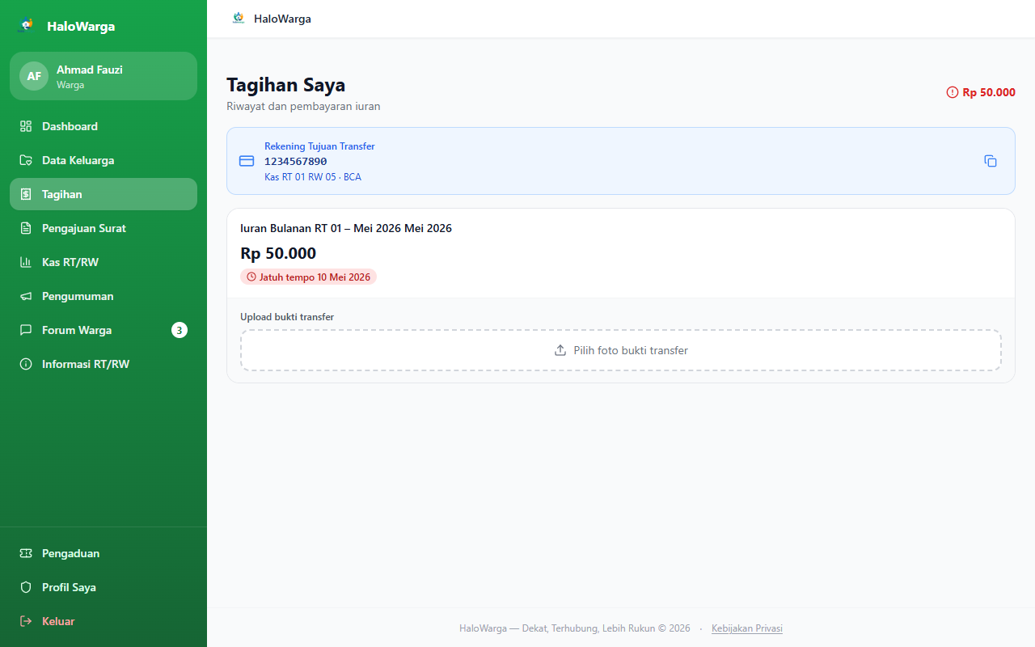Navigate to Kas RT/RW
Screen dimensions: 1035x647
(103, 262)
